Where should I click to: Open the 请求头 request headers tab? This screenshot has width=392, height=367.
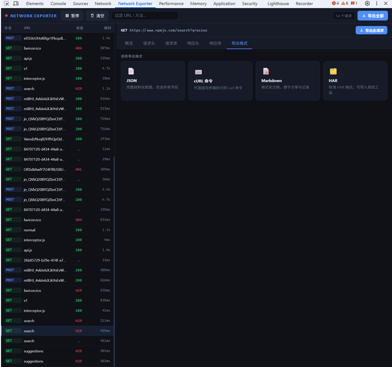tap(149, 43)
